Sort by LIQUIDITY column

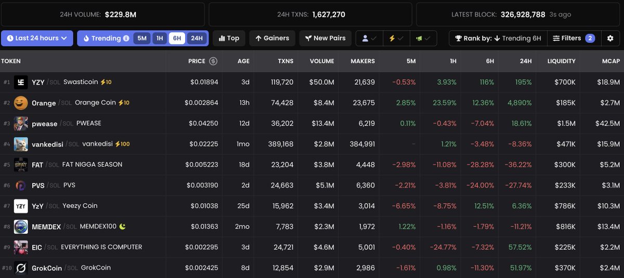coord(561,61)
